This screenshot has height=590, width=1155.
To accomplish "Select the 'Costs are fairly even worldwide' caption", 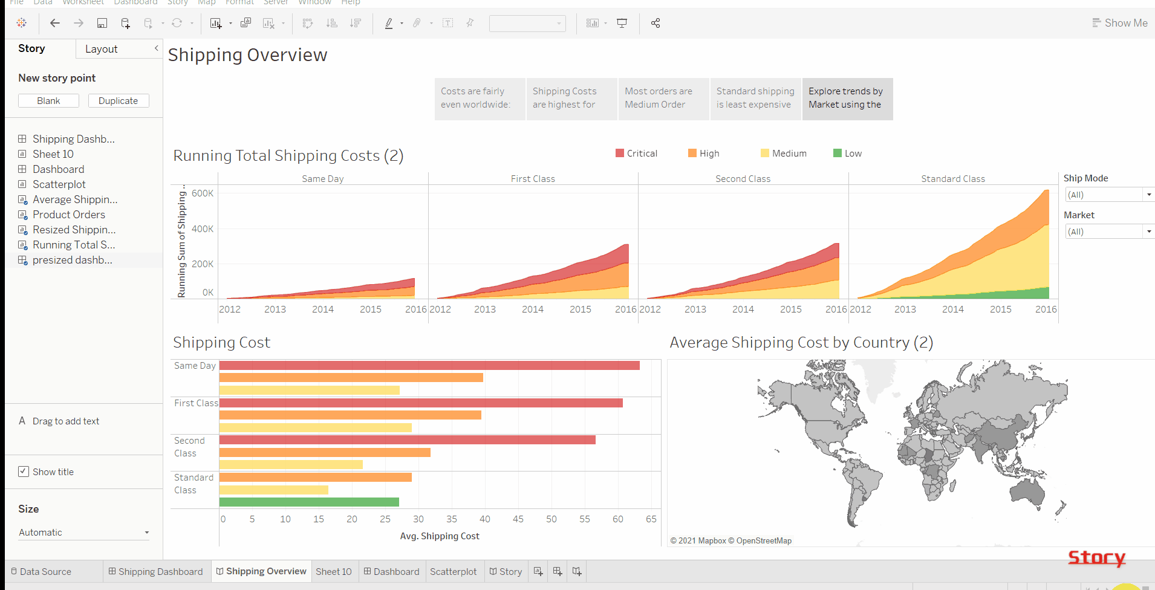I will click(x=479, y=98).
